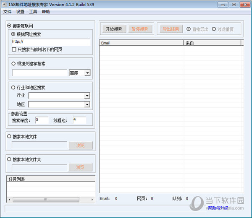This screenshot has height=218, width=252.
Task: Click the task list scroll right arrow
Action: [92, 200]
